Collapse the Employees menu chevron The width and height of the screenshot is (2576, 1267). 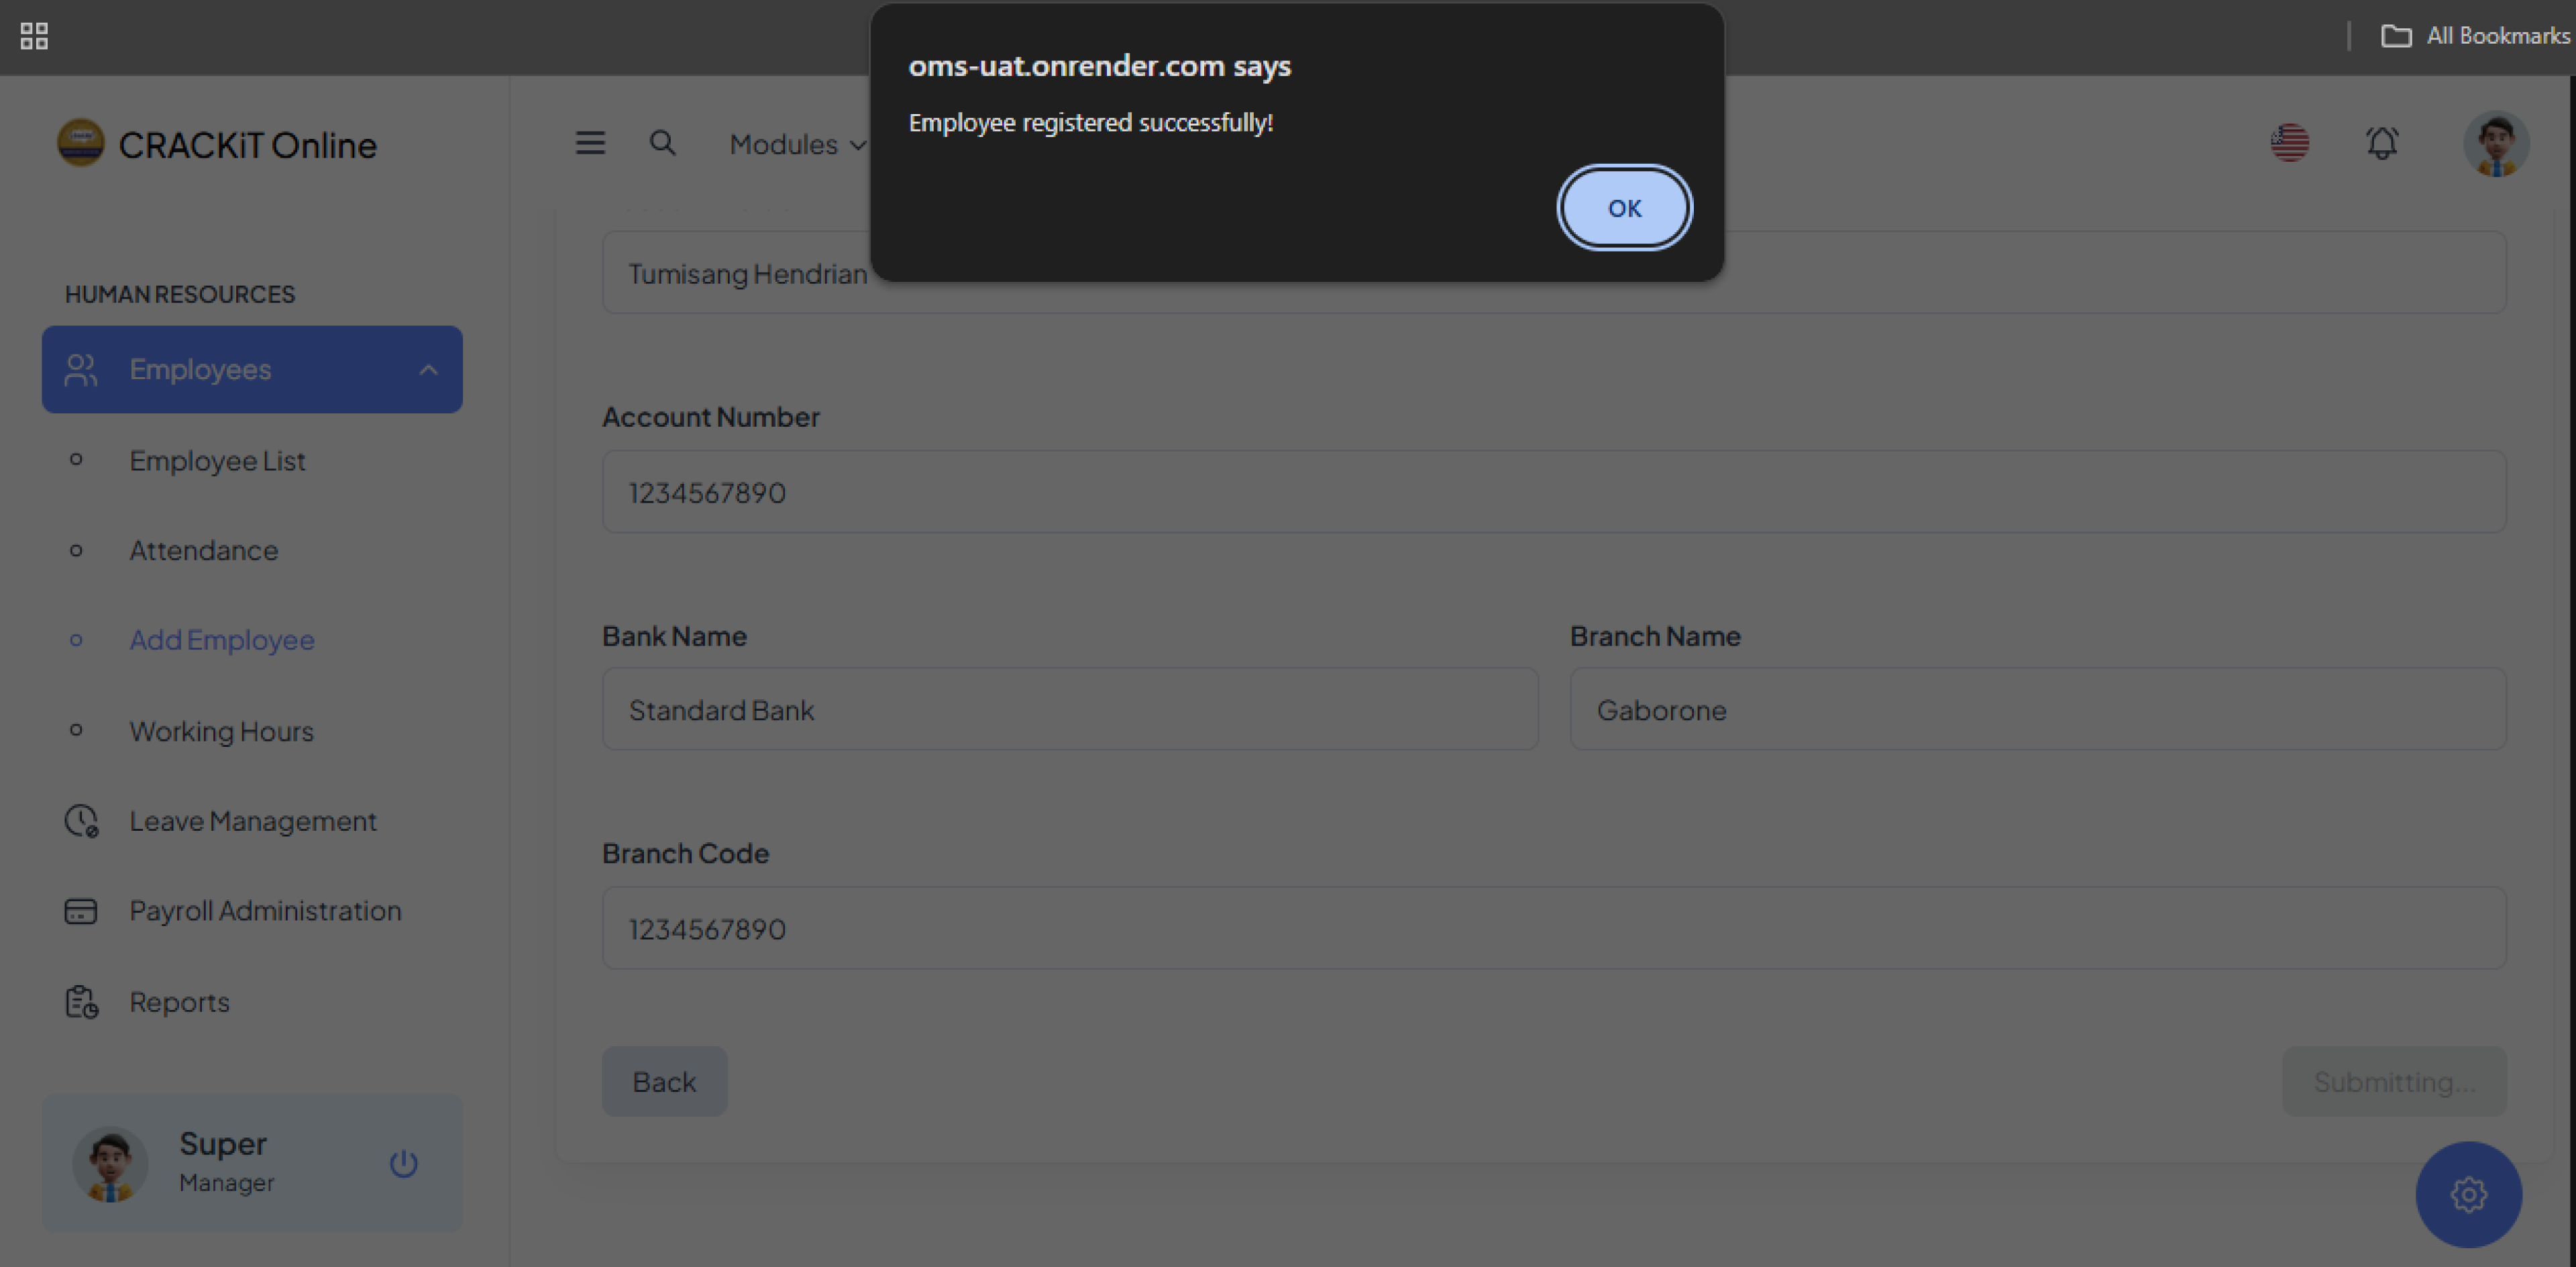[428, 369]
